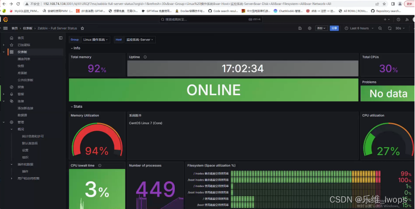Open 公共仪表板 in the sidebar
This screenshot has width=415, height=209.
coord(25,80)
